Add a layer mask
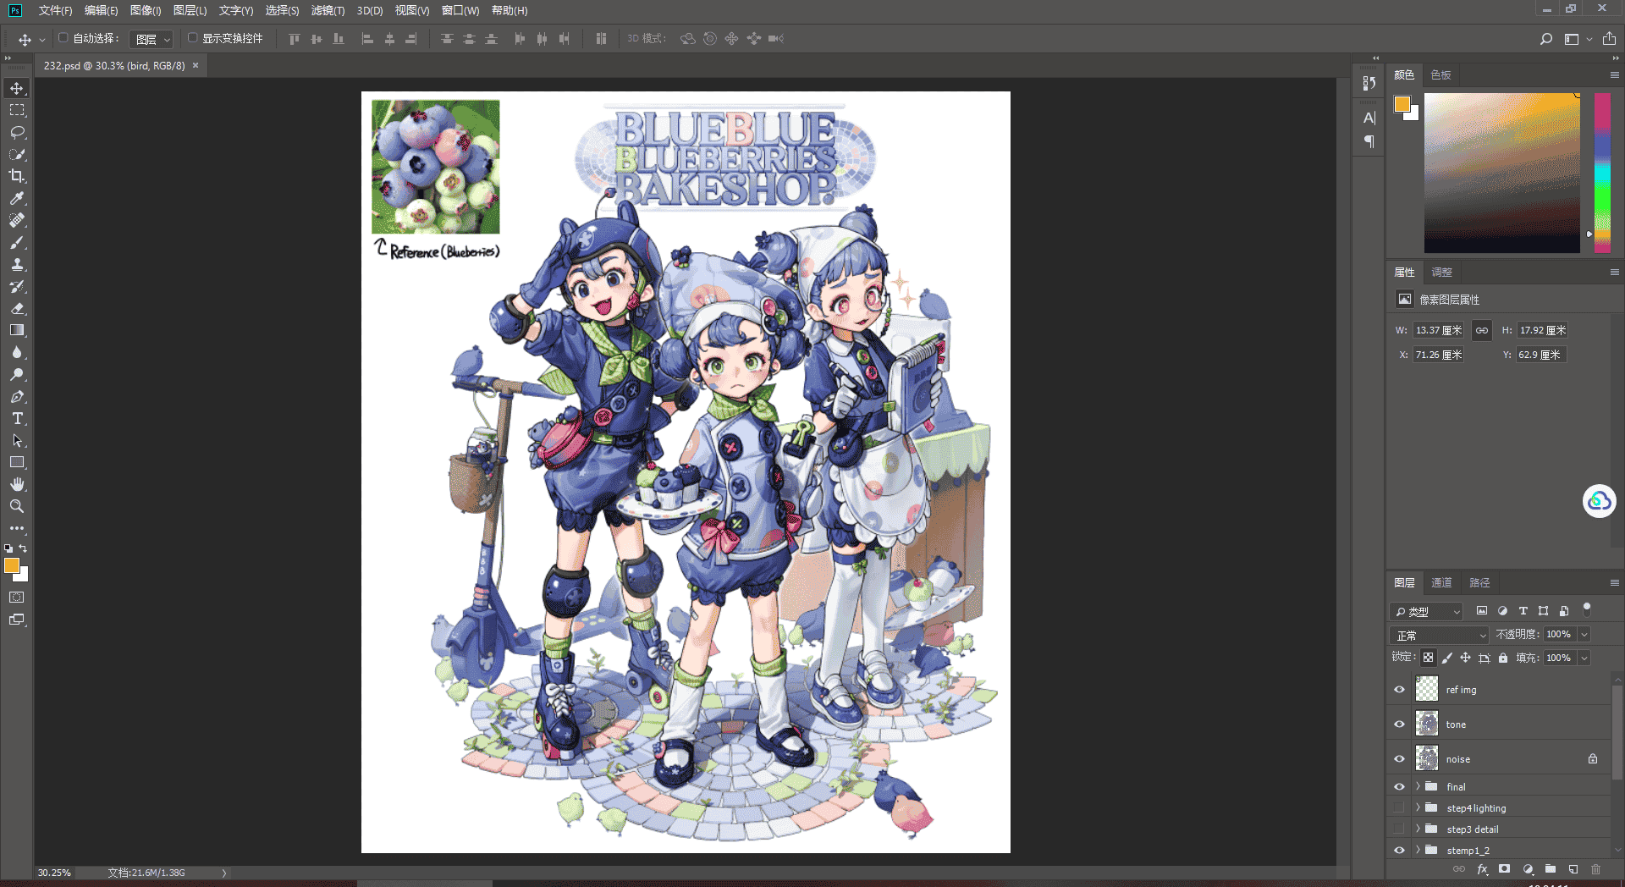Screen dimensions: 1625x887 coord(1504,869)
